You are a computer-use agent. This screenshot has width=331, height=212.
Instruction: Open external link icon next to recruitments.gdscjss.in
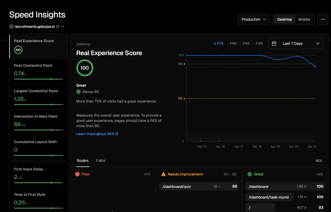click(58, 26)
